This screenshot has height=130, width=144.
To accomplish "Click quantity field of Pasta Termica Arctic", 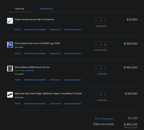I will [101, 21].
